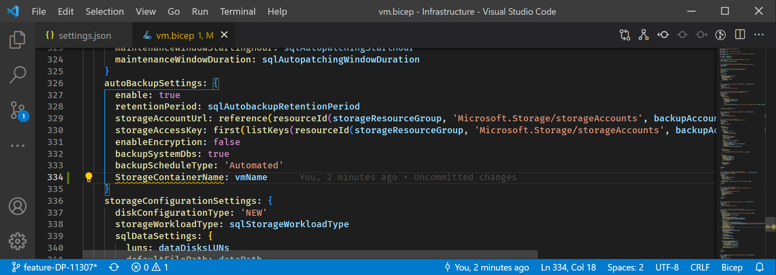Viewport: 776px width, 275px height.
Task: Open the Problems panel from the error and warning counts
Action: pyautogui.click(x=150, y=267)
